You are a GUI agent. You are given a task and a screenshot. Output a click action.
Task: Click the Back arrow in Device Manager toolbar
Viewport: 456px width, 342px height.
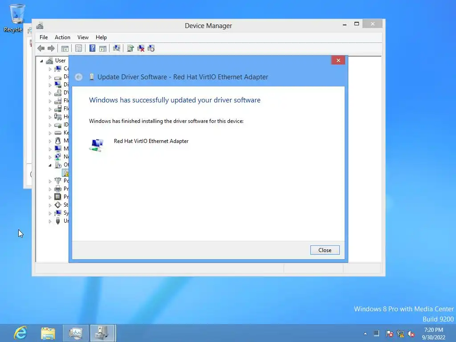tap(41, 48)
